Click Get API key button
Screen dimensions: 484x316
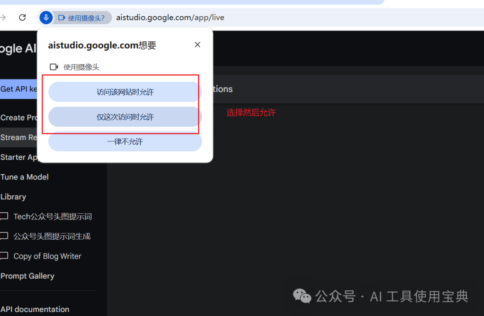18,89
